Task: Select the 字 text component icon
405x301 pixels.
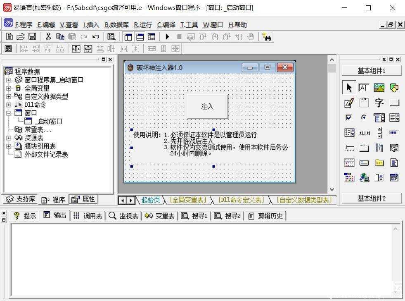Action: coord(379,103)
